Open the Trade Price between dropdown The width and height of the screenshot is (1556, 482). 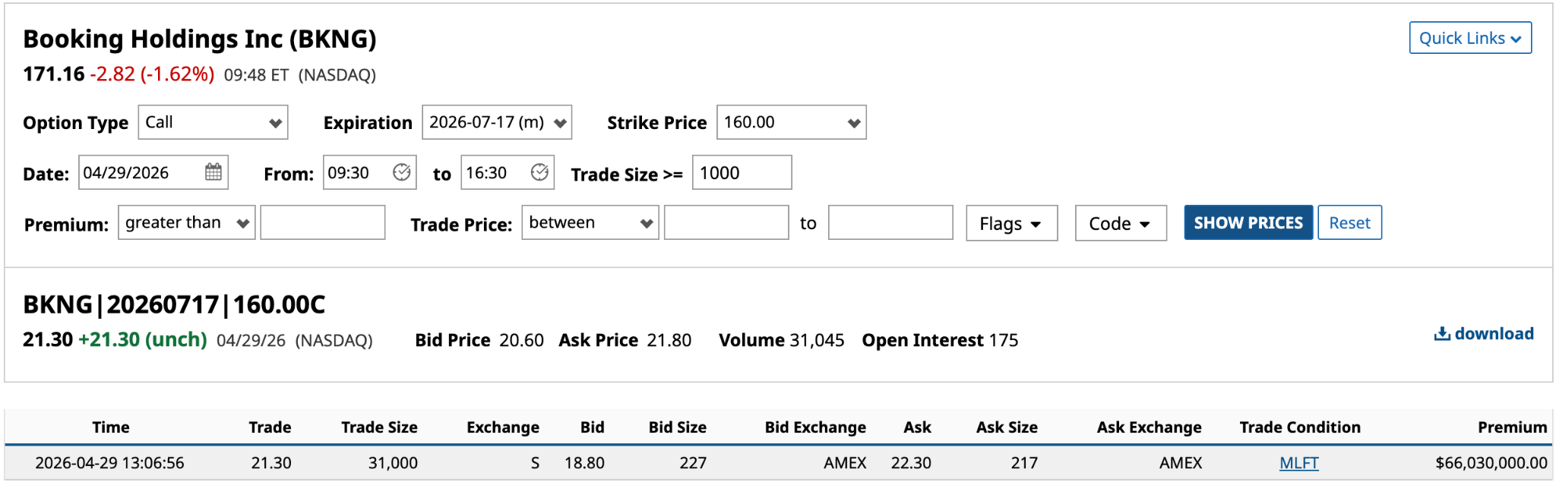pyautogui.click(x=590, y=222)
